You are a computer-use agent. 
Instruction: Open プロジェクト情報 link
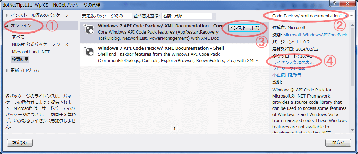(x=289, y=69)
